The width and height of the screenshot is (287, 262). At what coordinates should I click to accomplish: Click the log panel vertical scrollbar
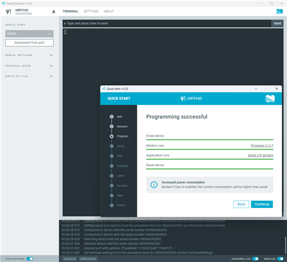tap(285, 245)
